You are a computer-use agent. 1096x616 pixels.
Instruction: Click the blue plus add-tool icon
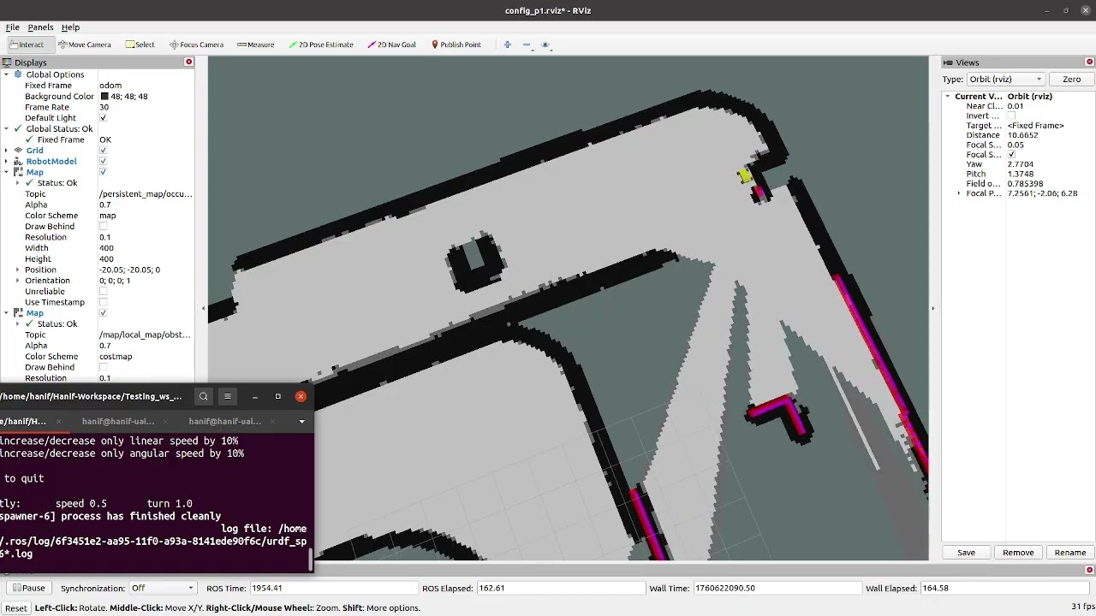pos(507,44)
